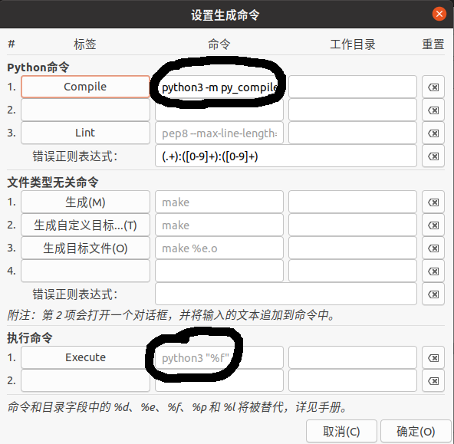Set working directory for the Lint row
The height and width of the screenshot is (444, 454).
pyautogui.click(x=353, y=133)
